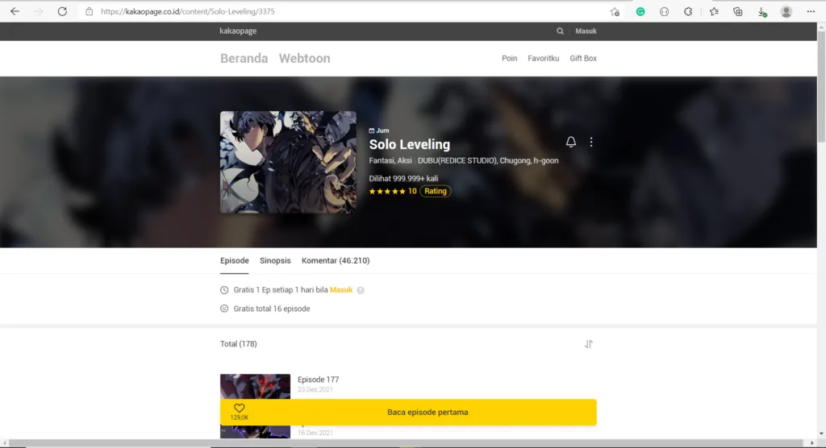Open the browser profile avatar
The width and height of the screenshot is (826, 448).
coord(786,11)
